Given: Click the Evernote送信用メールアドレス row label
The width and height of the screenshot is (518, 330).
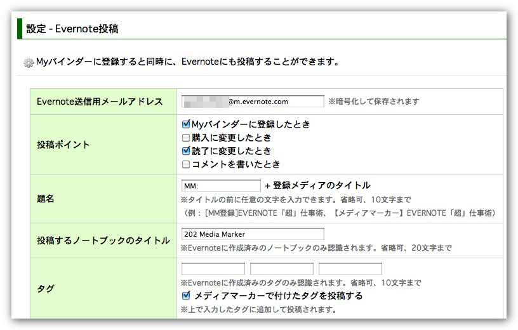Looking at the screenshot, I should pyautogui.click(x=100, y=102).
